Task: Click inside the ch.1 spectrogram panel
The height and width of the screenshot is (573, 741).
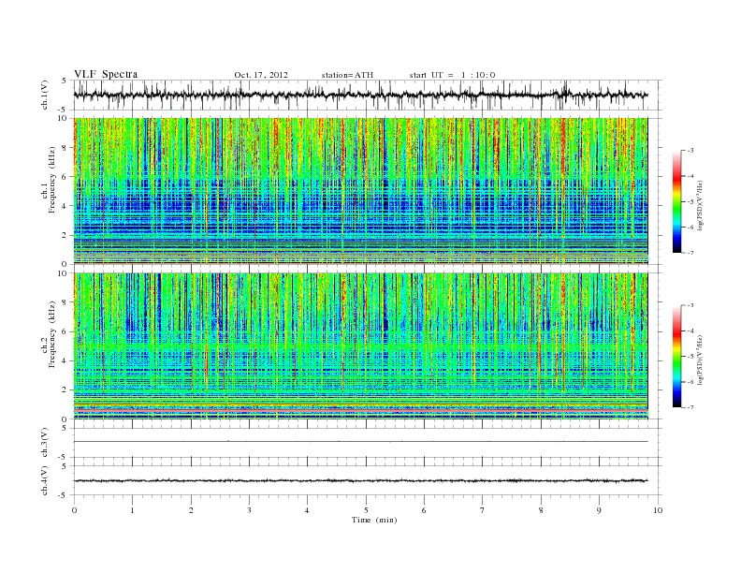Action: click(x=360, y=191)
